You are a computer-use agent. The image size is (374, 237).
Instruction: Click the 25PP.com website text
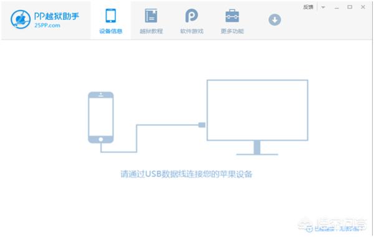click(x=47, y=26)
